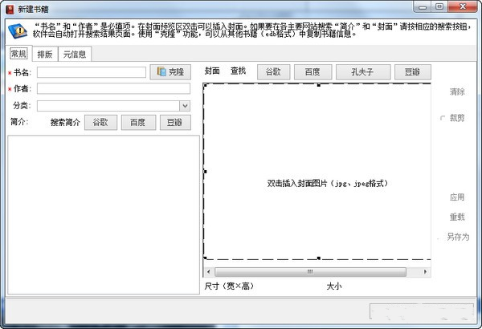Search cover on 豆瓣 button
Image resolution: width=482 pixels, height=329 pixels.
click(413, 72)
